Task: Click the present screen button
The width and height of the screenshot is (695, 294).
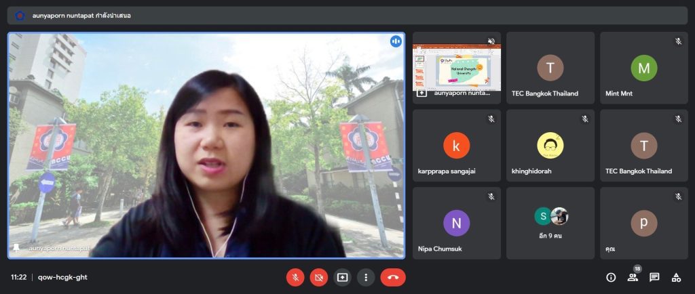Action: pos(342,277)
